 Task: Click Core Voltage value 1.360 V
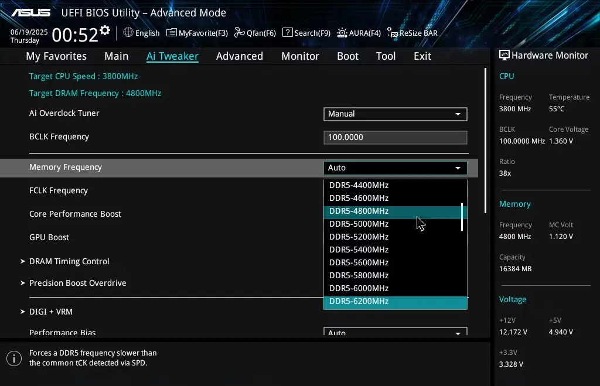pyautogui.click(x=561, y=141)
